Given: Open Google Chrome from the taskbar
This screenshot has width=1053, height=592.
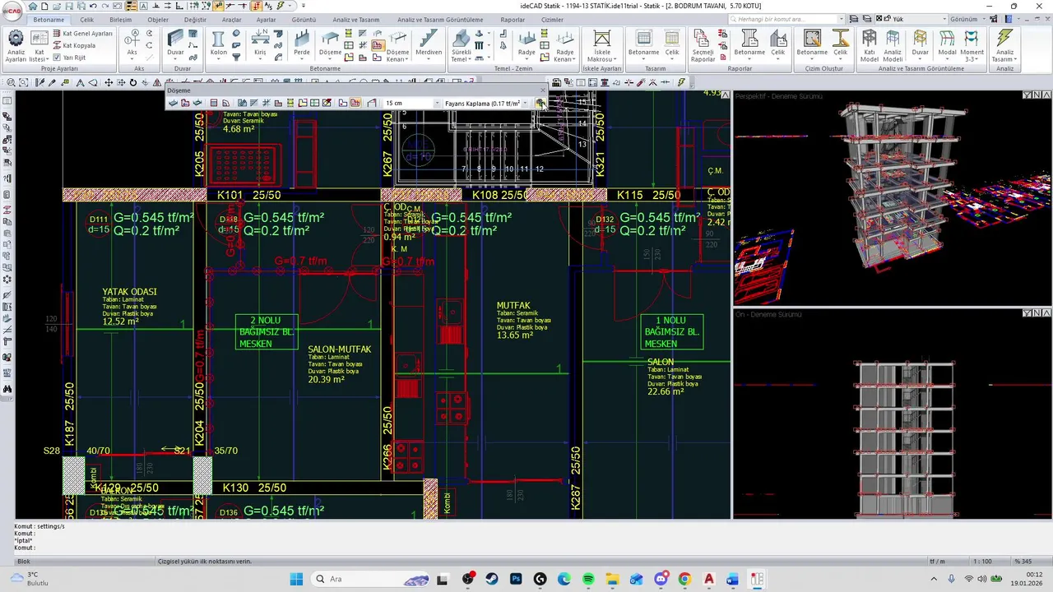Looking at the screenshot, I should (x=684, y=579).
